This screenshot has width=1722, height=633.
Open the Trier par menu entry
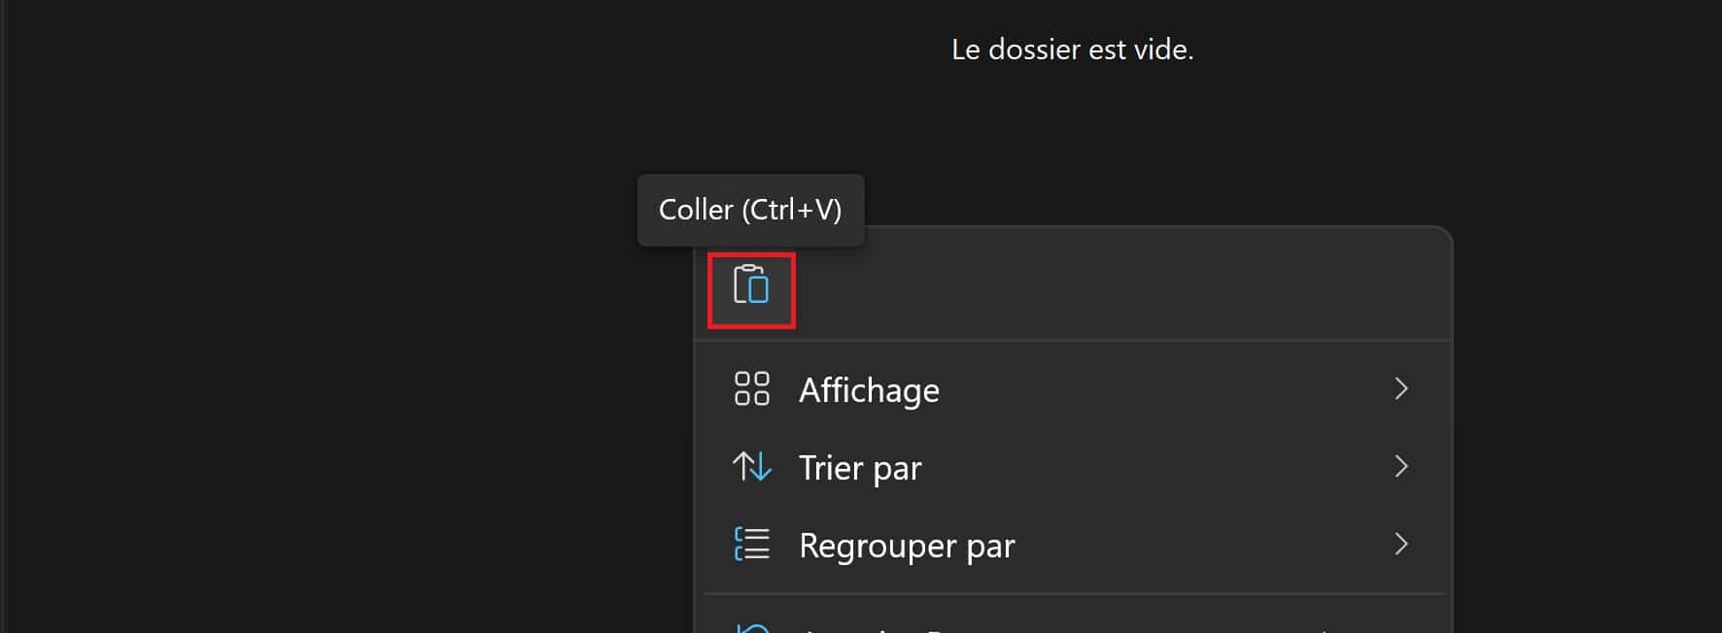pyautogui.click(x=859, y=467)
